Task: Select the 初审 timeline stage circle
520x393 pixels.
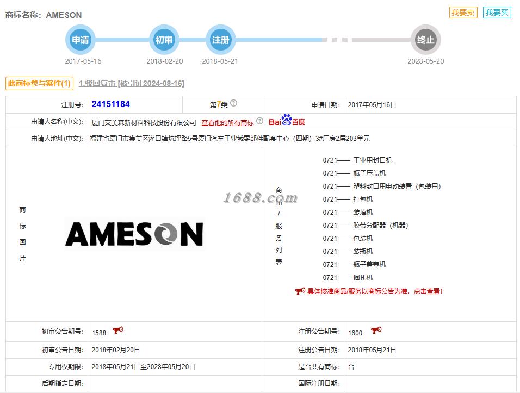Action: (x=164, y=40)
